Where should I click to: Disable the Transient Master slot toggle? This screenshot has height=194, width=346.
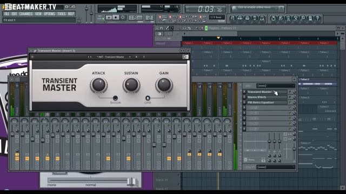click(290, 92)
